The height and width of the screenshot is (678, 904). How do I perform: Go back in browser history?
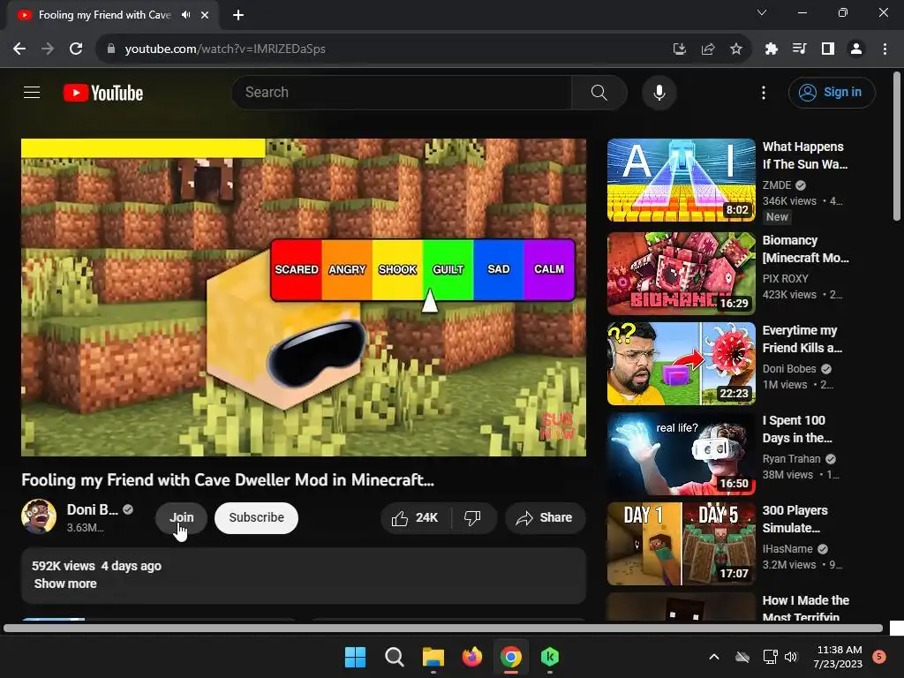pos(19,49)
